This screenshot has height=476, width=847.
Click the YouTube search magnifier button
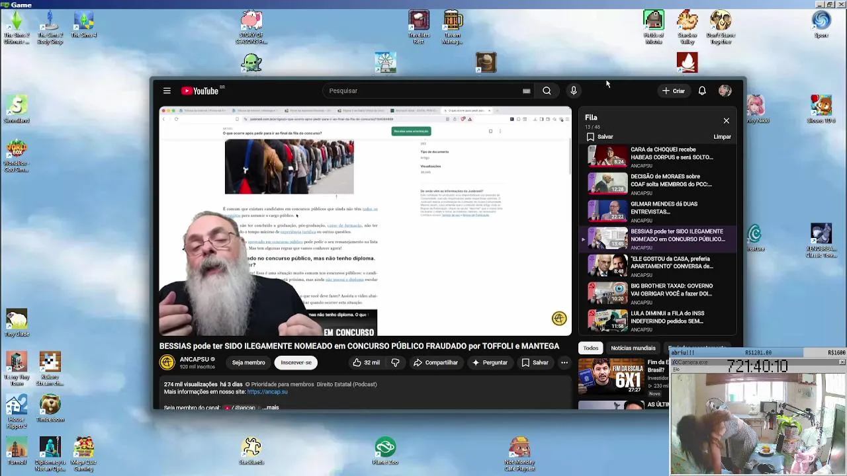[x=547, y=91]
